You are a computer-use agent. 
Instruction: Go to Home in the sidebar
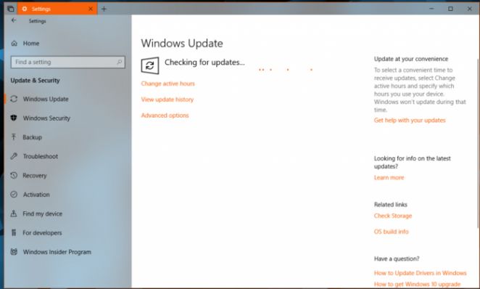tap(31, 44)
